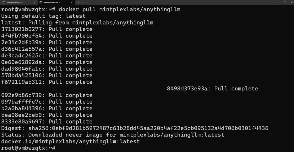Click the offset 8498d373e93a Pull complete line
The width and height of the screenshot is (294, 152).
pyautogui.click(x=212, y=89)
